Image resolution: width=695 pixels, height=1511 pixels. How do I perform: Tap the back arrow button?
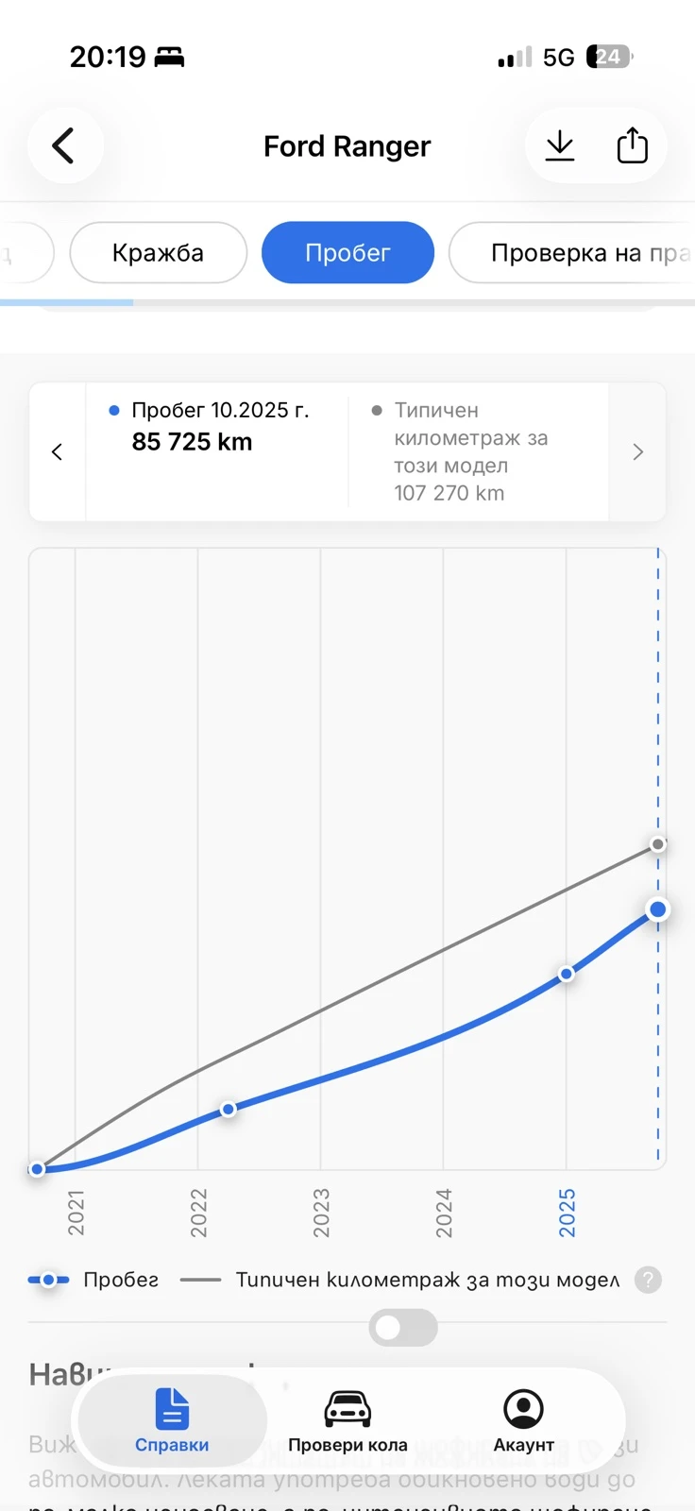tap(64, 145)
